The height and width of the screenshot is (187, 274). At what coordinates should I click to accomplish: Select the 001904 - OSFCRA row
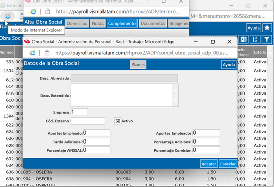[133, 179]
